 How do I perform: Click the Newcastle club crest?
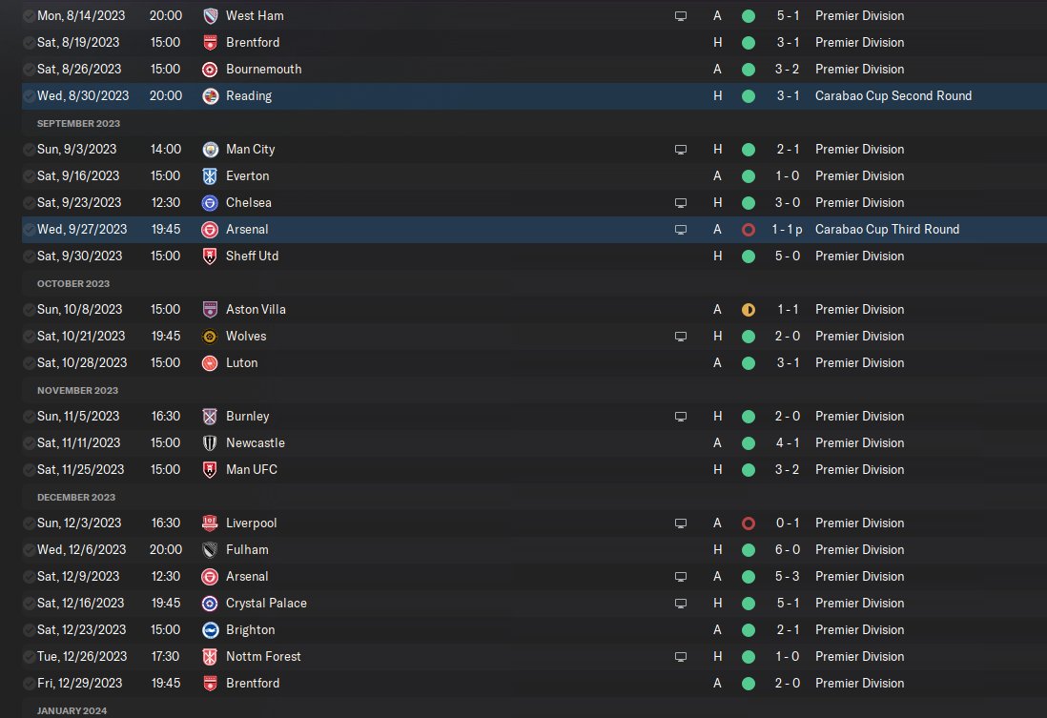point(210,443)
